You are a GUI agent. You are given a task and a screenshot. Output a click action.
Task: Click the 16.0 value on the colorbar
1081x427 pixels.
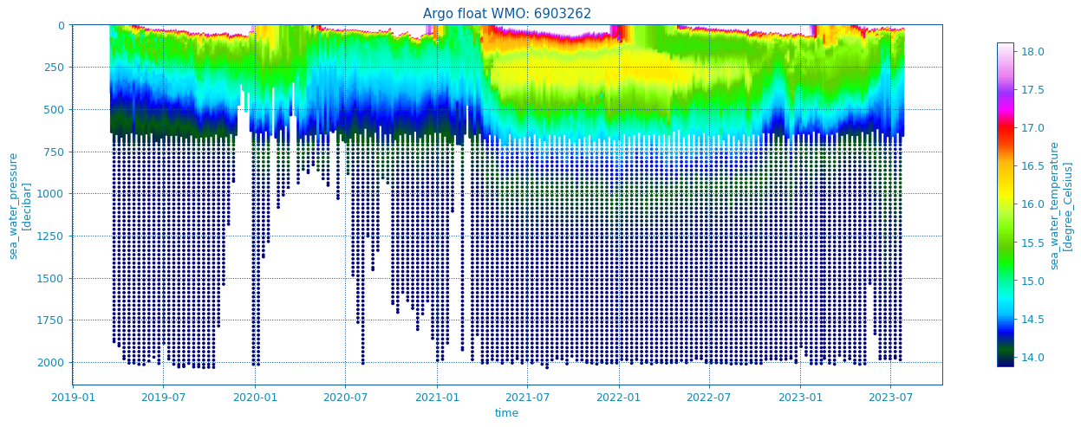click(x=1032, y=204)
